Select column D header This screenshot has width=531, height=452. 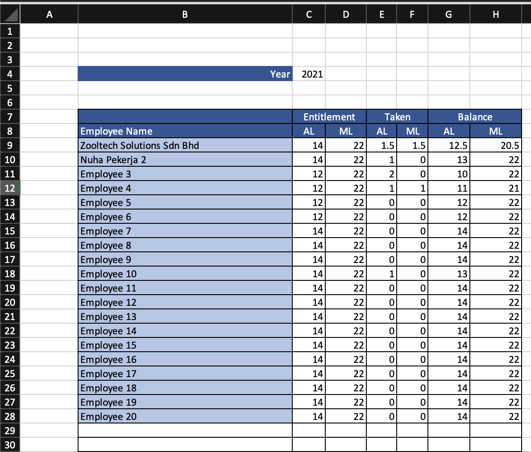(x=346, y=14)
